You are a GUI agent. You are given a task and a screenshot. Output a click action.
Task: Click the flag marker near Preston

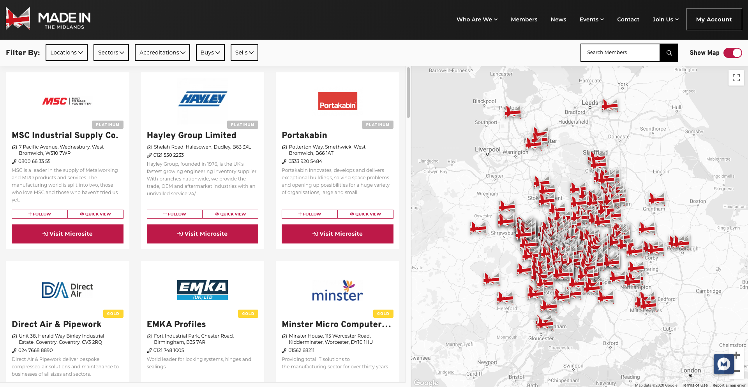pyautogui.click(x=512, y=112)
